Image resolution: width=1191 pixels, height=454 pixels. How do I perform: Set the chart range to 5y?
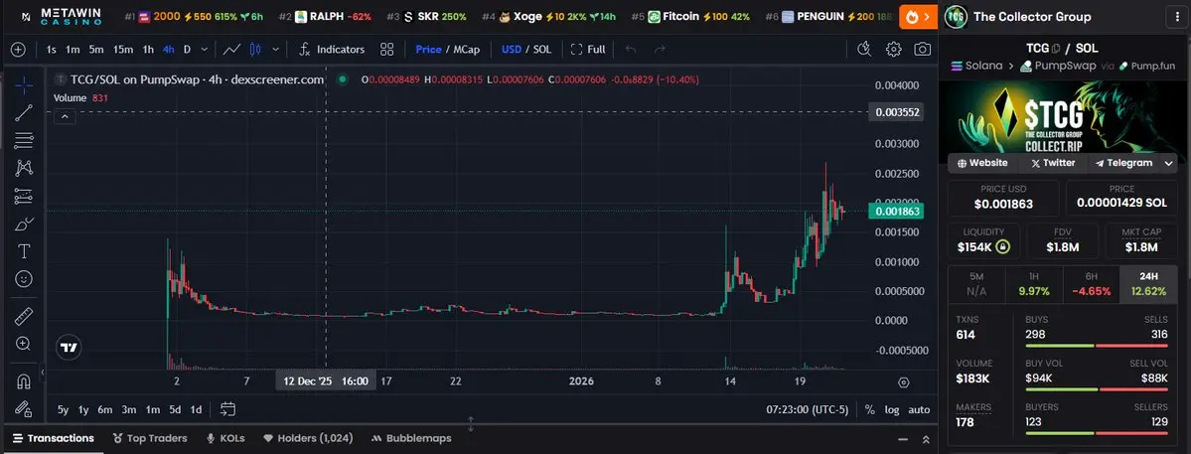[x=63, y=410]
